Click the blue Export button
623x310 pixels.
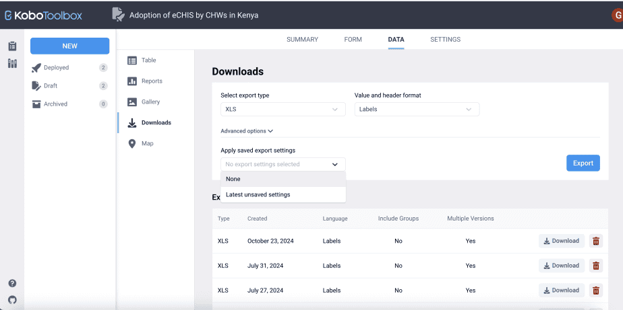(583, 163)
